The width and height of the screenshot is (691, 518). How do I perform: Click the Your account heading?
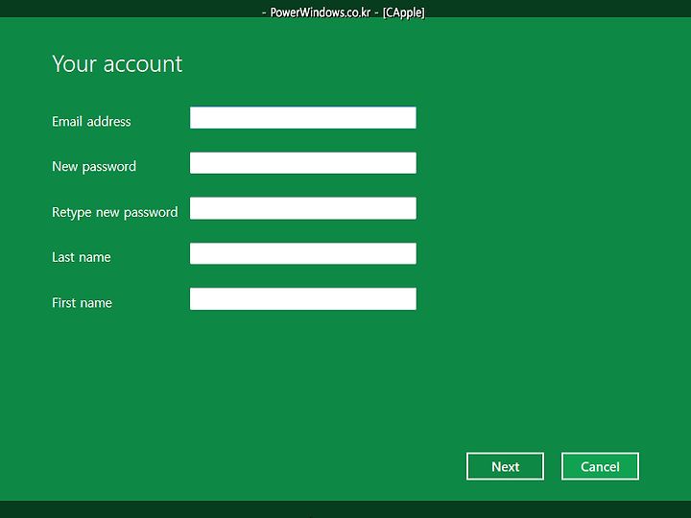(117, 64)
